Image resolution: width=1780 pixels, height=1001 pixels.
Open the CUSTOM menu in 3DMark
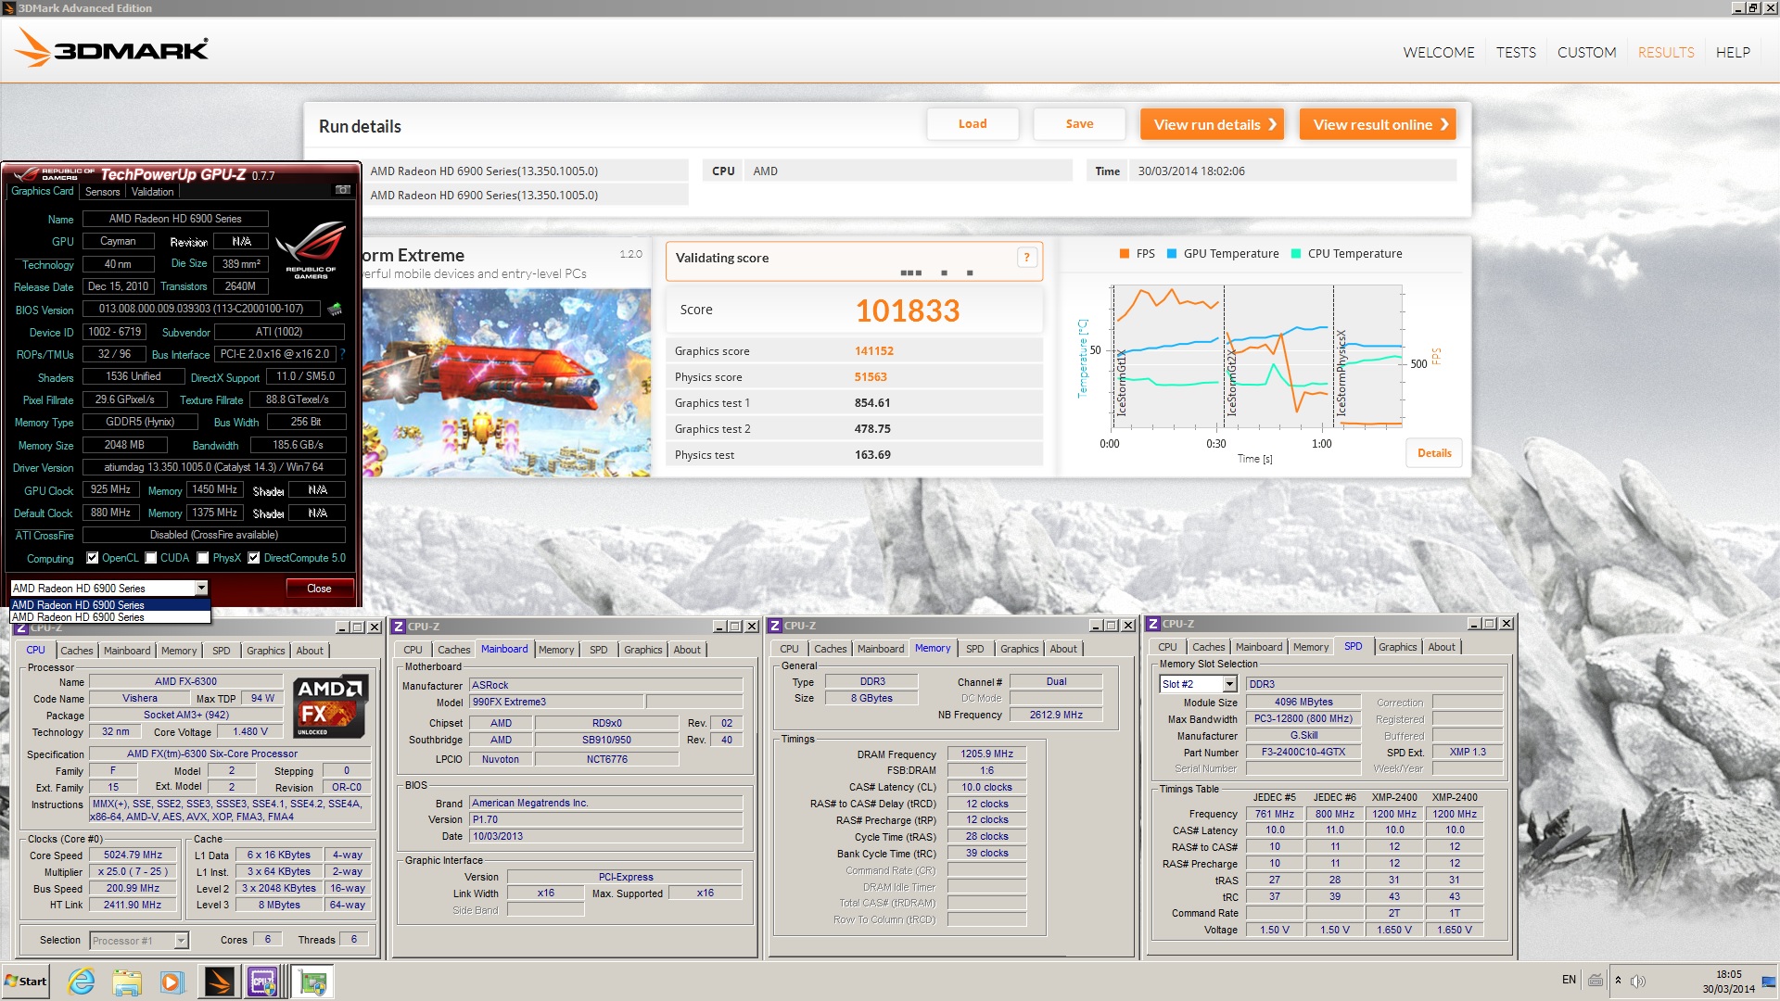tap(1586, 53)
